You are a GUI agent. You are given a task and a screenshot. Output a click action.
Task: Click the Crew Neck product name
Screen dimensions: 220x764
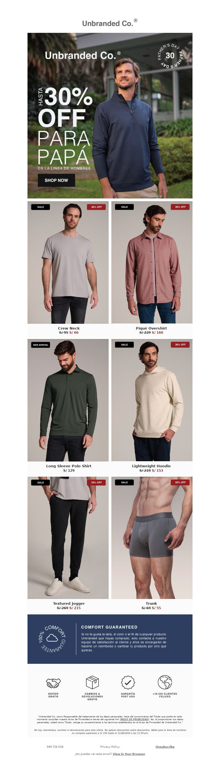click(x=69, y=328)
